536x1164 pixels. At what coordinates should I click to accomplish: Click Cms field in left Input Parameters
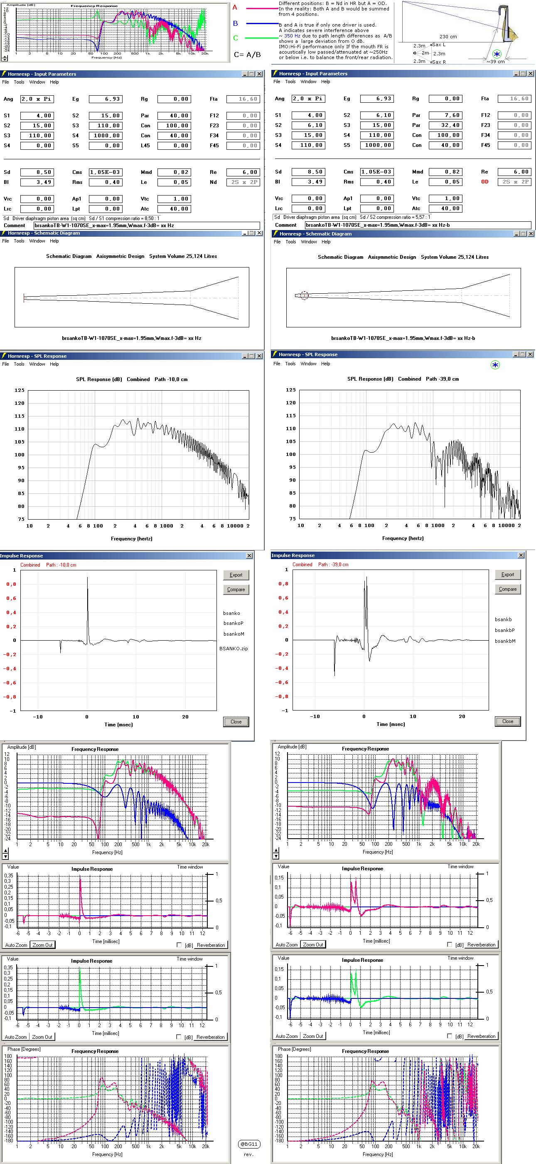click(x=105, y=172)
